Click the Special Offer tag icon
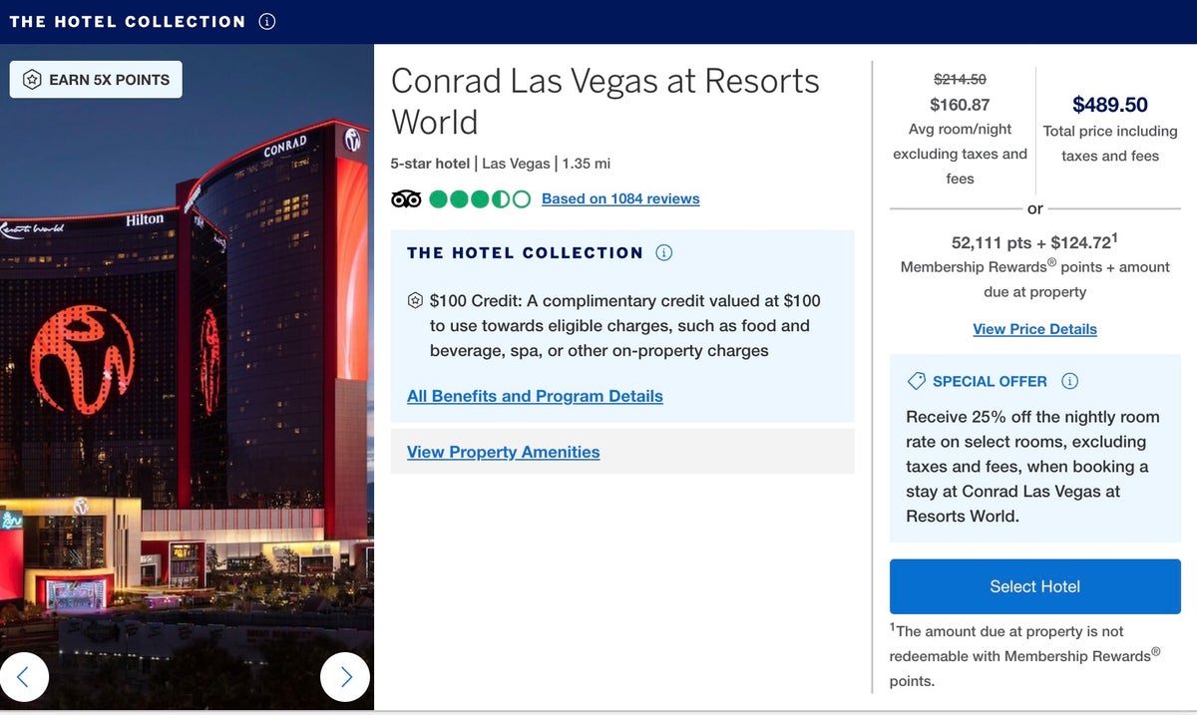The height and width of the screenshot is (715, 1197). 916,381
